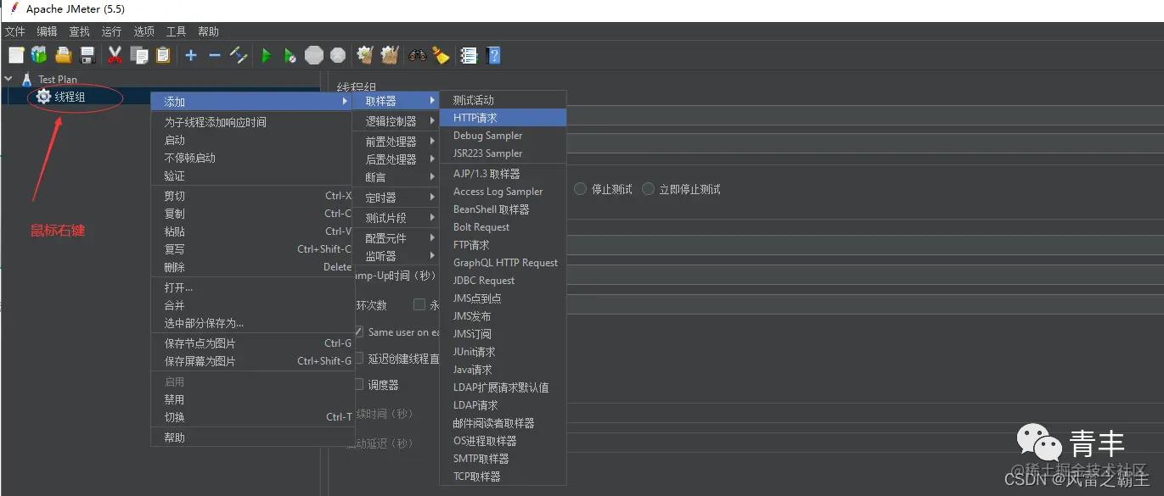Screen dimensions: 1164x496
Task: Click 为子线程添加响应时间 in context menu
Action: point(251,122)
